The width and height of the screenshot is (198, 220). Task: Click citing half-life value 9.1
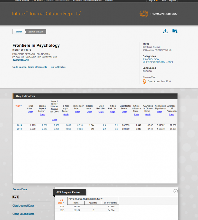click(x=116, y=125)
